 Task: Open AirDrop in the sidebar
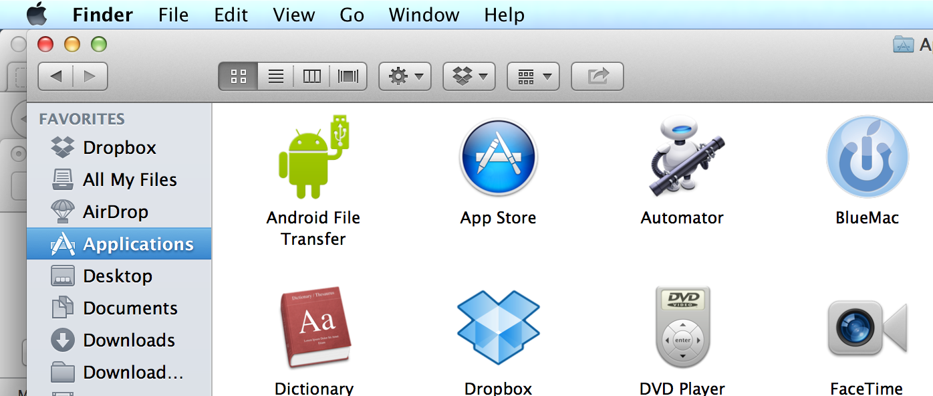119,211
